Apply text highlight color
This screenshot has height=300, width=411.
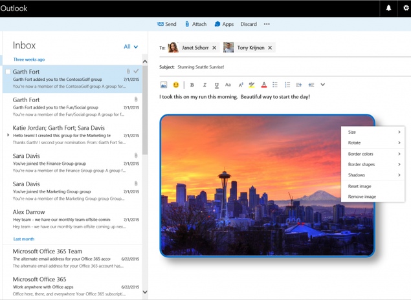(252, 85)
